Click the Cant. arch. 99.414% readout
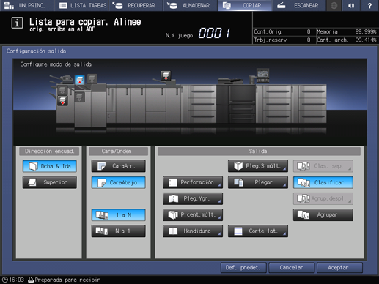This screenshot has width=379, height=284. click(346, 40)
